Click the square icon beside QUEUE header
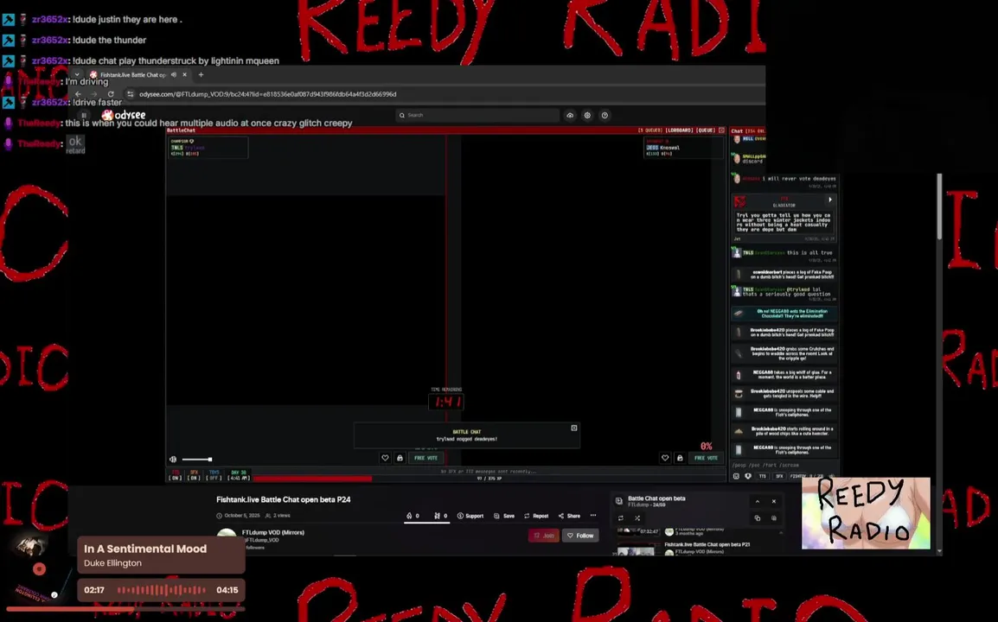The width and height of the screenshot is (998, 622). click(x=721, y=130)
